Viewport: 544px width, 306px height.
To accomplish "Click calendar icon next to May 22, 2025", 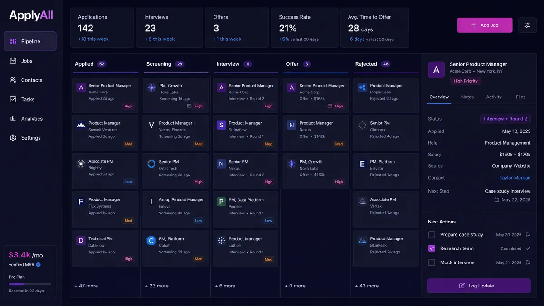I will (496, 199).
